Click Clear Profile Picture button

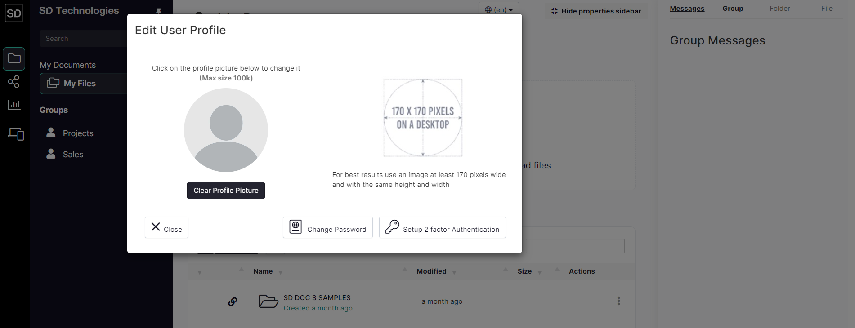(x=226, y=191)
